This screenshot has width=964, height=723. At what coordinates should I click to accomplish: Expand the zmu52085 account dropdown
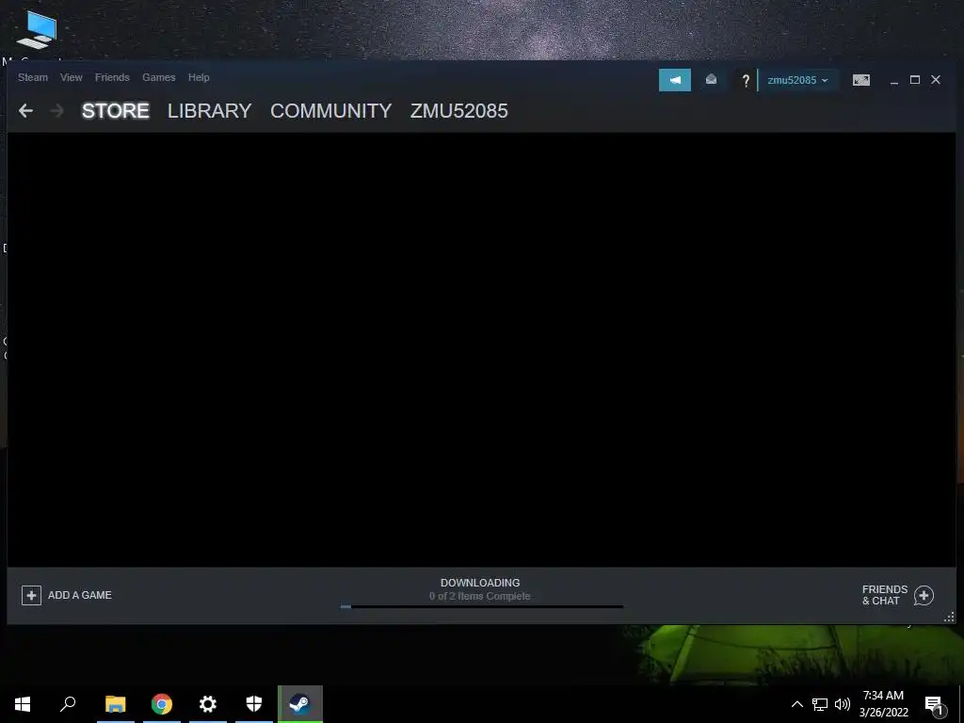(797, 80)
